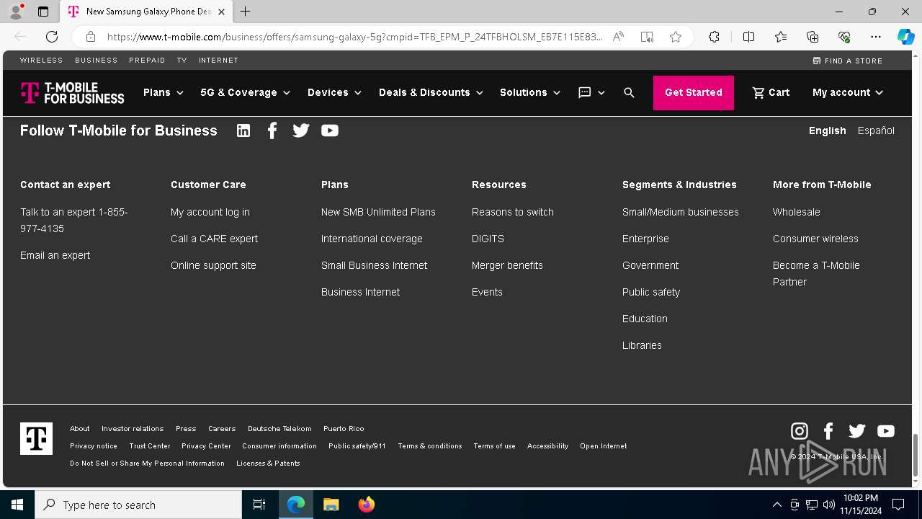Click the T-Mobile for Business logo
The height and width of the screenshot is (519, 922).
(x=72, y=93)
